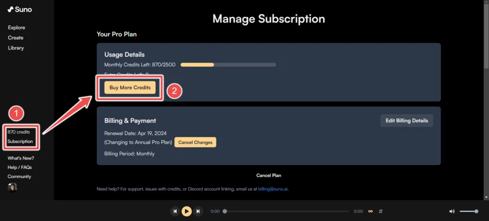
Task: Skip to the next track
Action: (198, 211)
